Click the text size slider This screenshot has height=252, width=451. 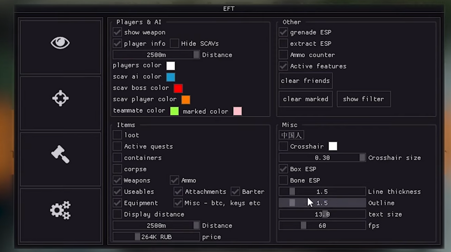coord(322,214)
